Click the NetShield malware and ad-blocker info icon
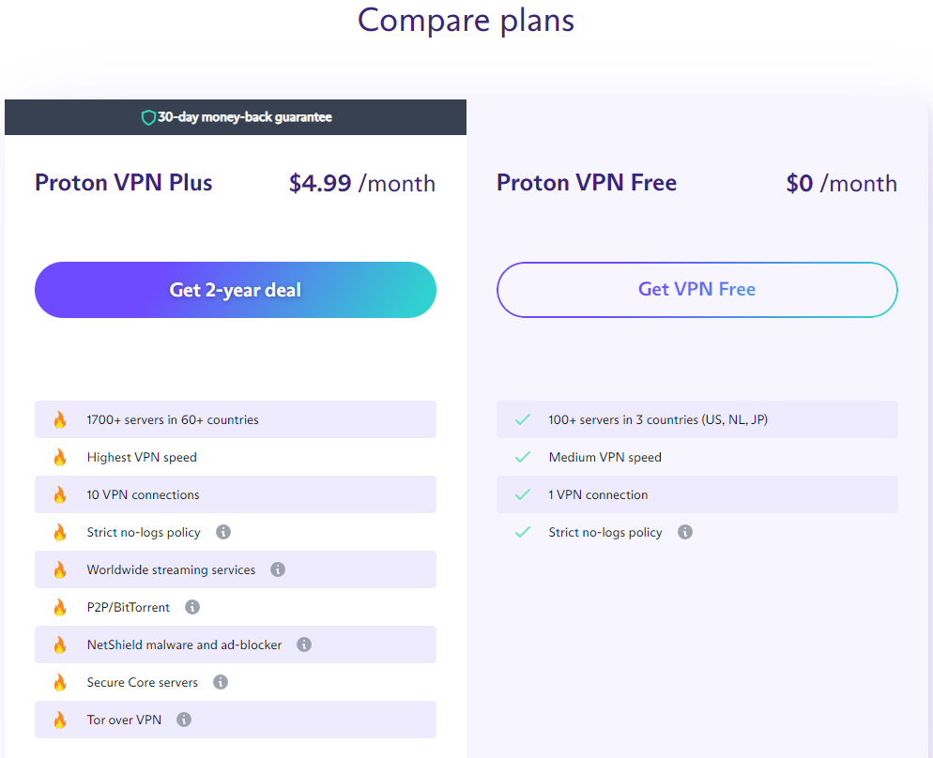933x758 pixels. pos(302,644)
